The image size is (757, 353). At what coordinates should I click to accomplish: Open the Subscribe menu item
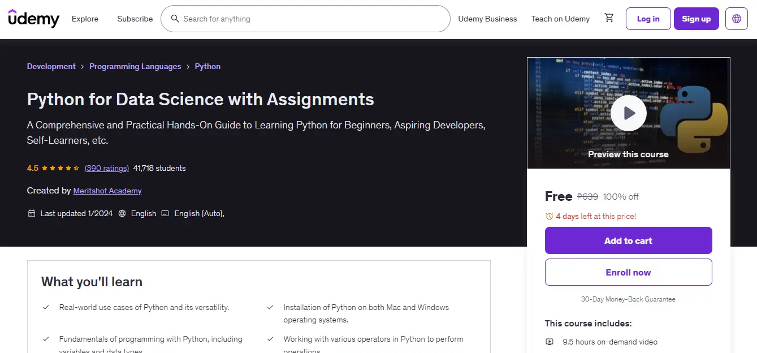coord(135,19)
